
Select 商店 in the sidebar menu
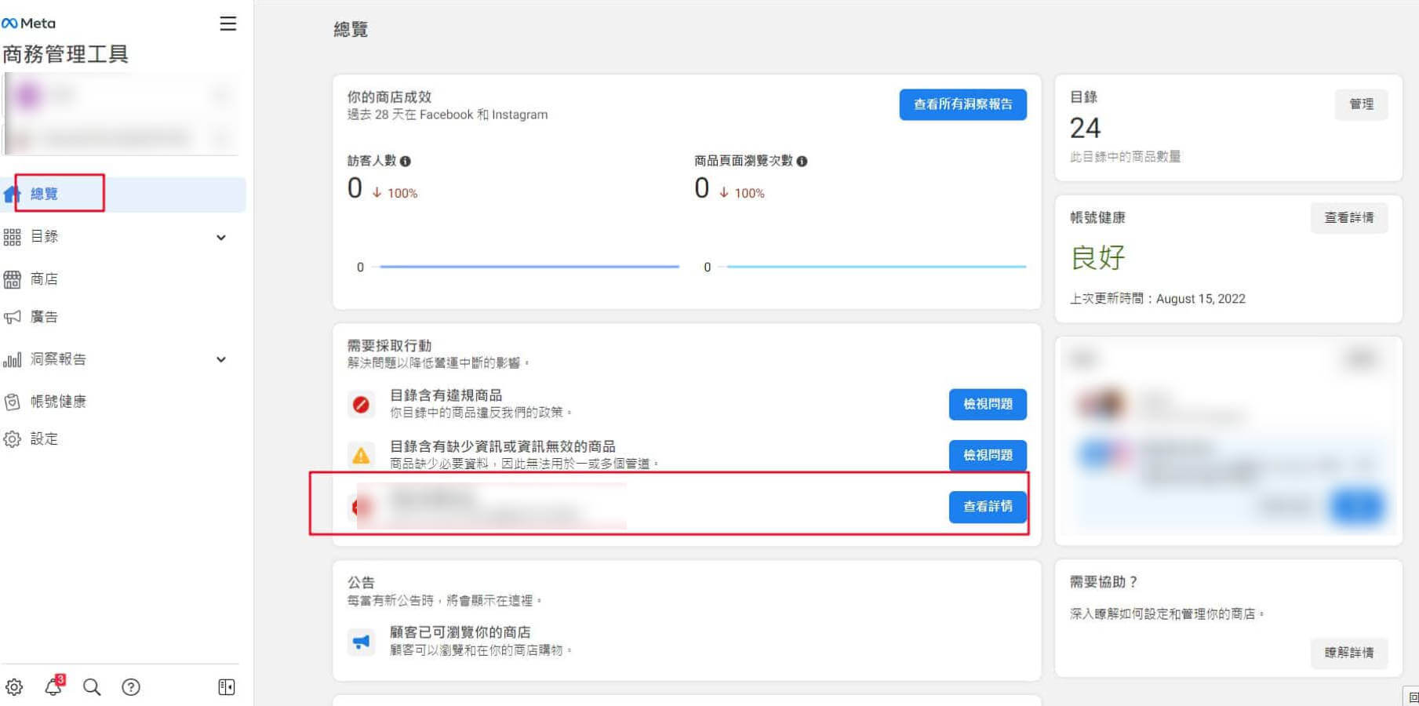point(44,279)
